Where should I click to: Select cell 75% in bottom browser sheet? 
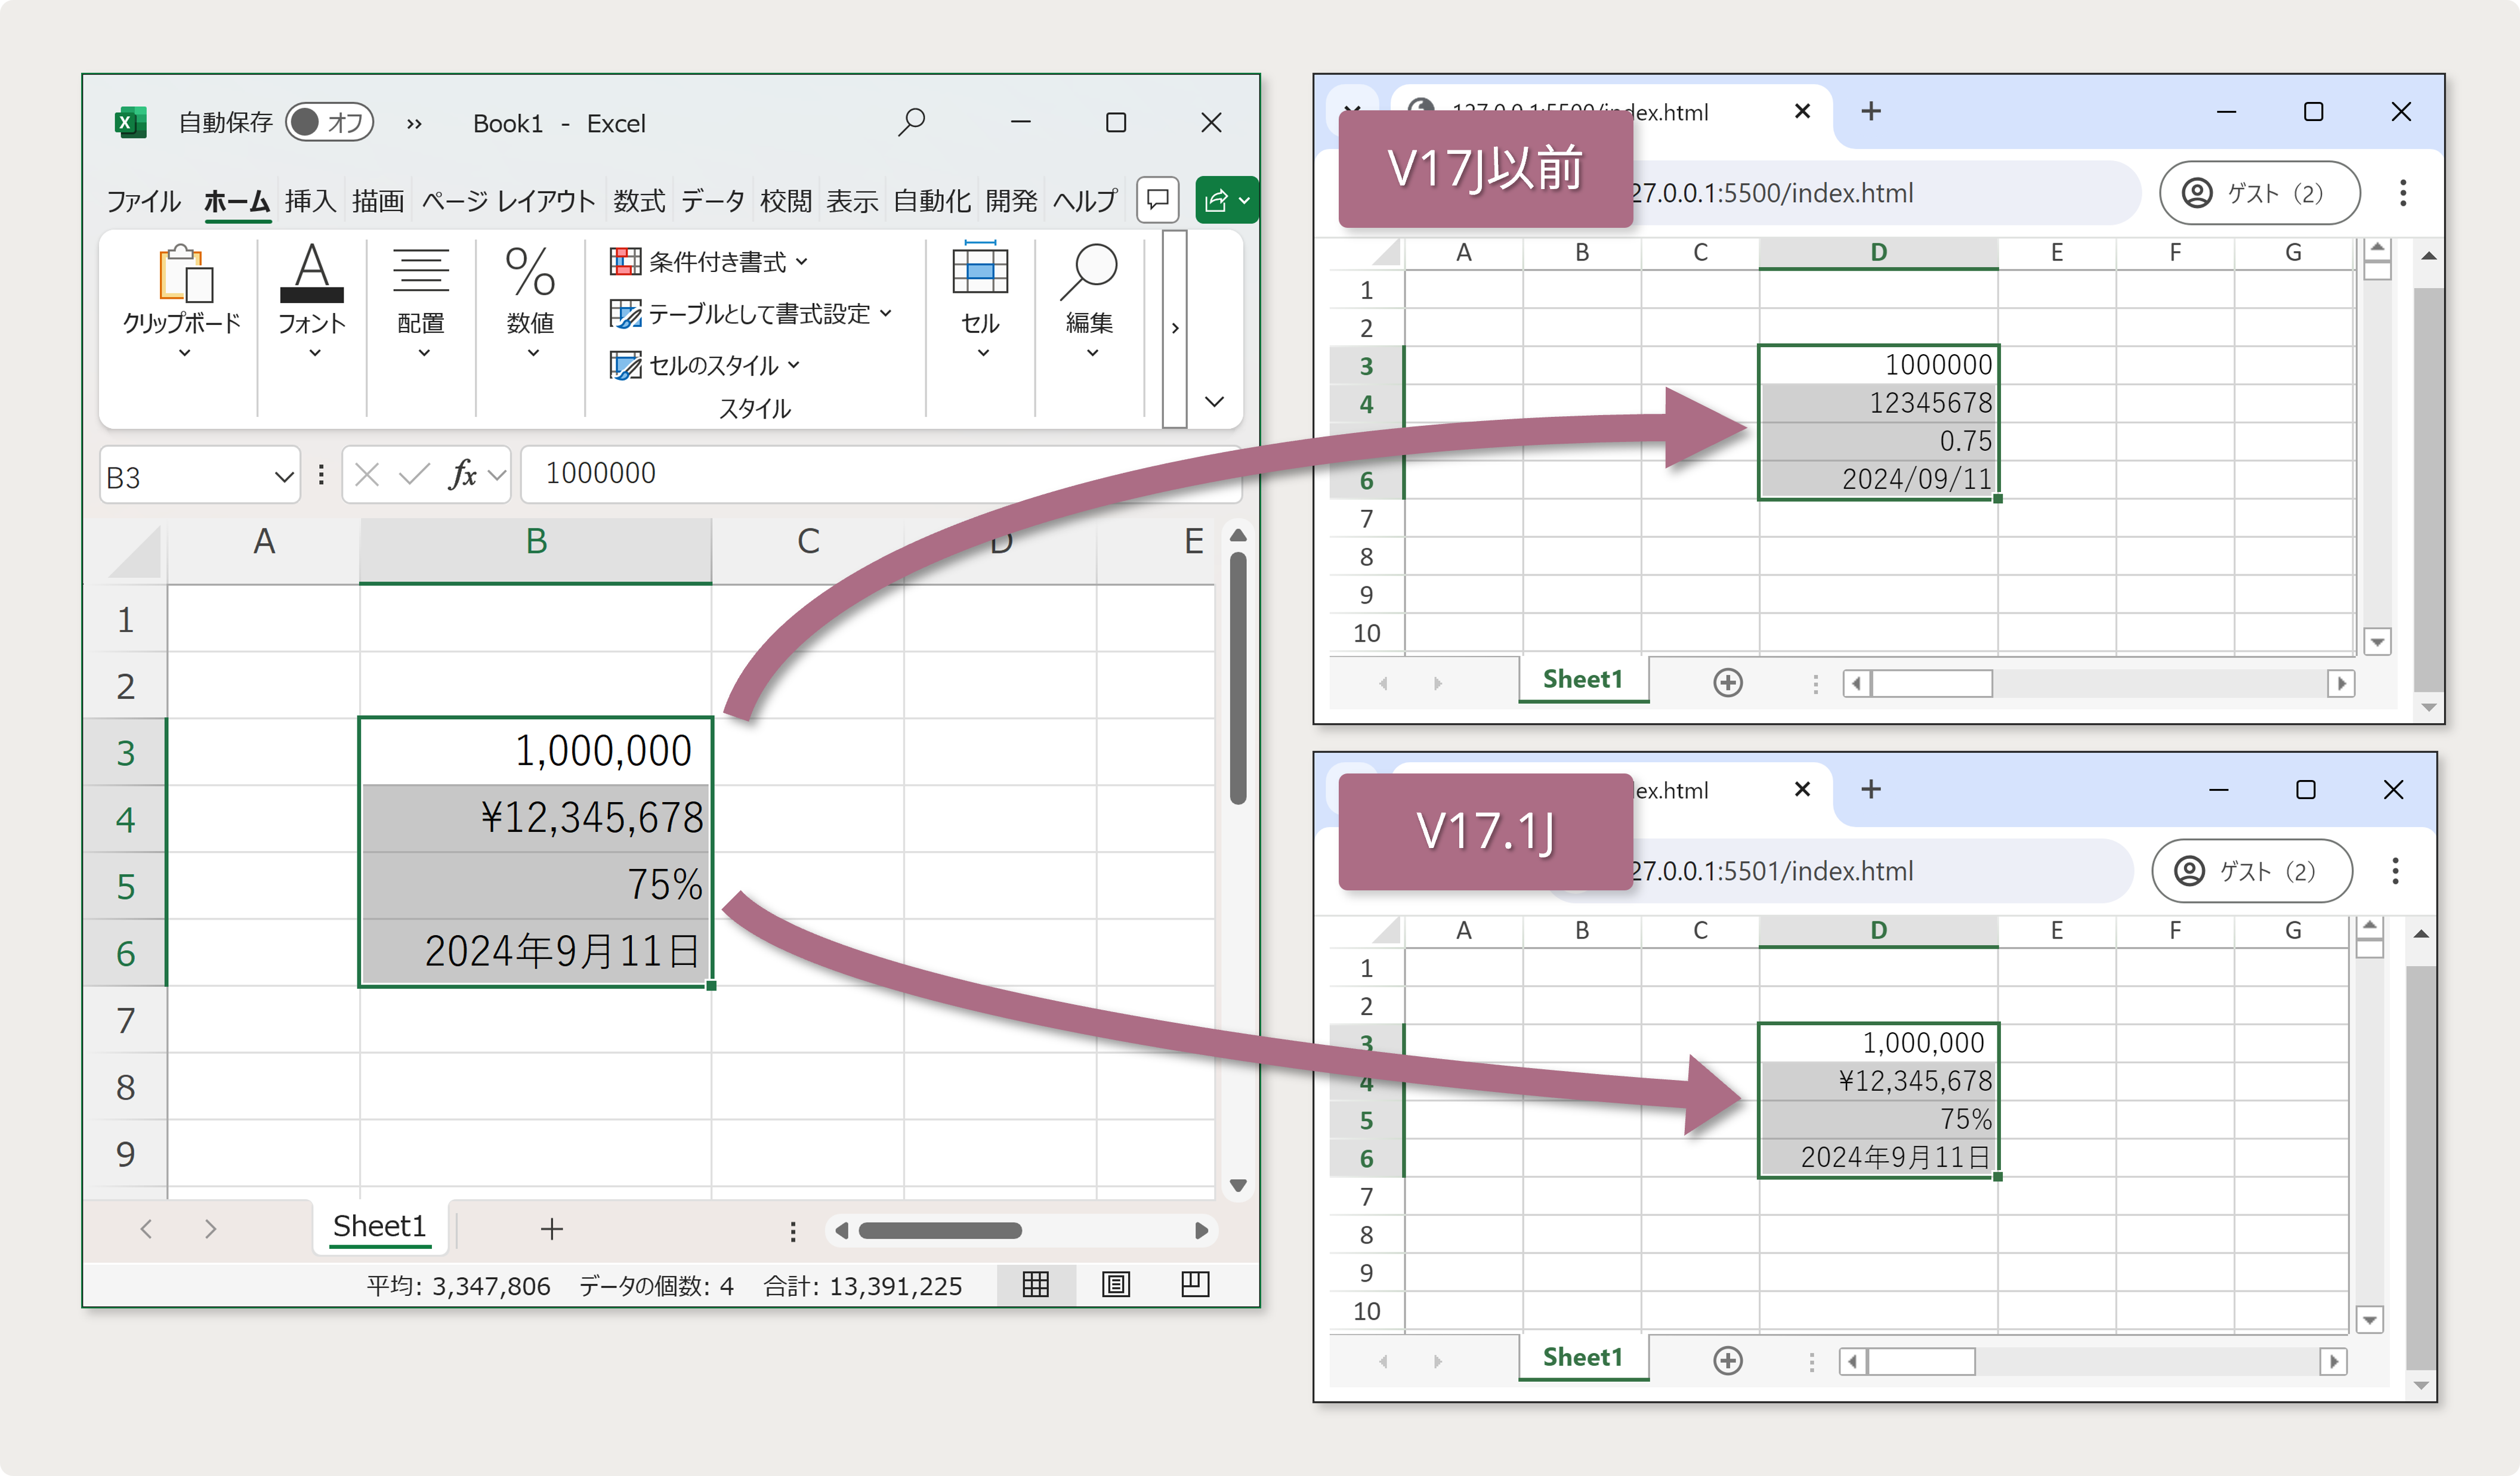[1879, 1119]
